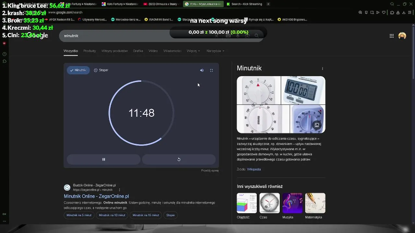Click the ZegarOnline site favicon
This screenshot has height=233, width=415.
click(67, 188)
